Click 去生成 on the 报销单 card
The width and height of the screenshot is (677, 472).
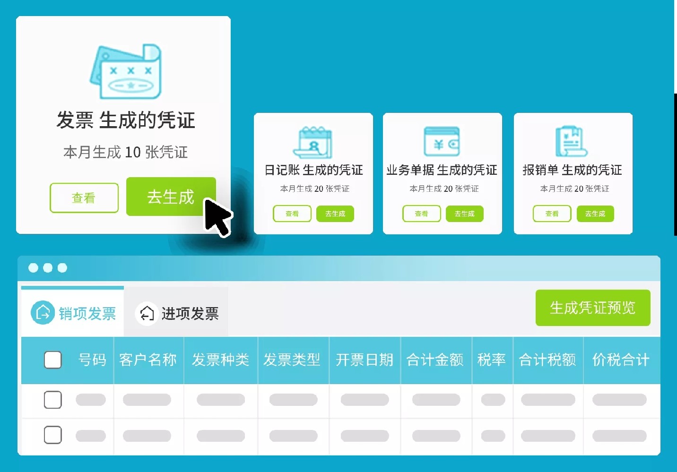pyautogui.click(x=595, y=214)
